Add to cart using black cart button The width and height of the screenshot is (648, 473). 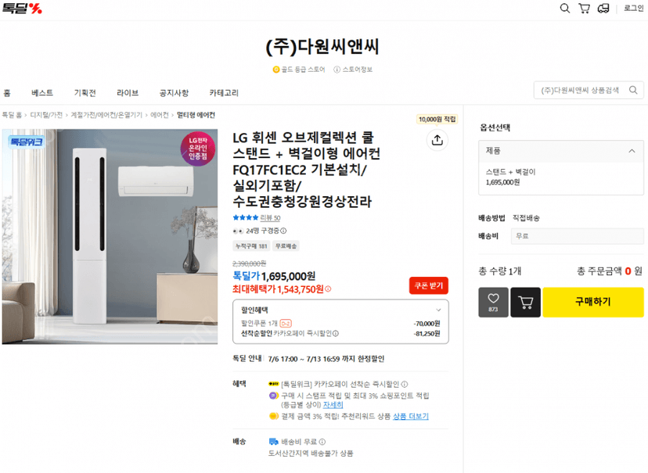pos(525,302)
